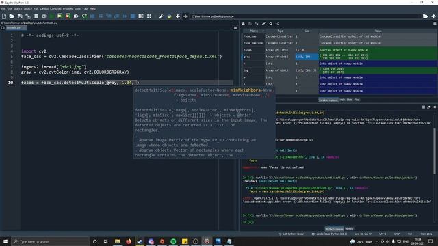
Task: Remove all variables with the eraser icon
Action: click(263, 24)
